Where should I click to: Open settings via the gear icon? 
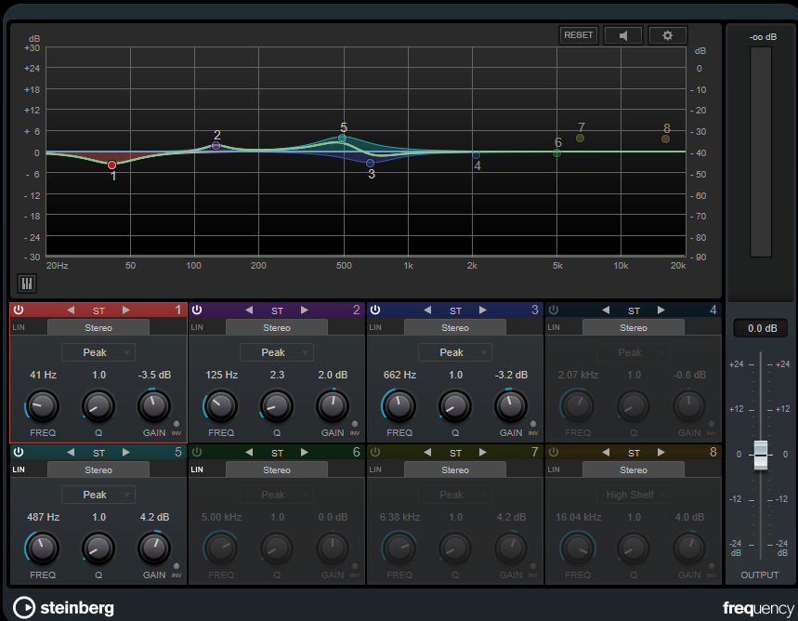click(x=667, y=35)
